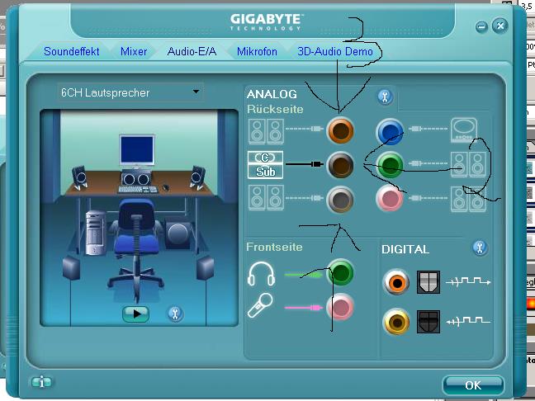
Task: Click the orange rear analog jack
Action: [340, 130]
